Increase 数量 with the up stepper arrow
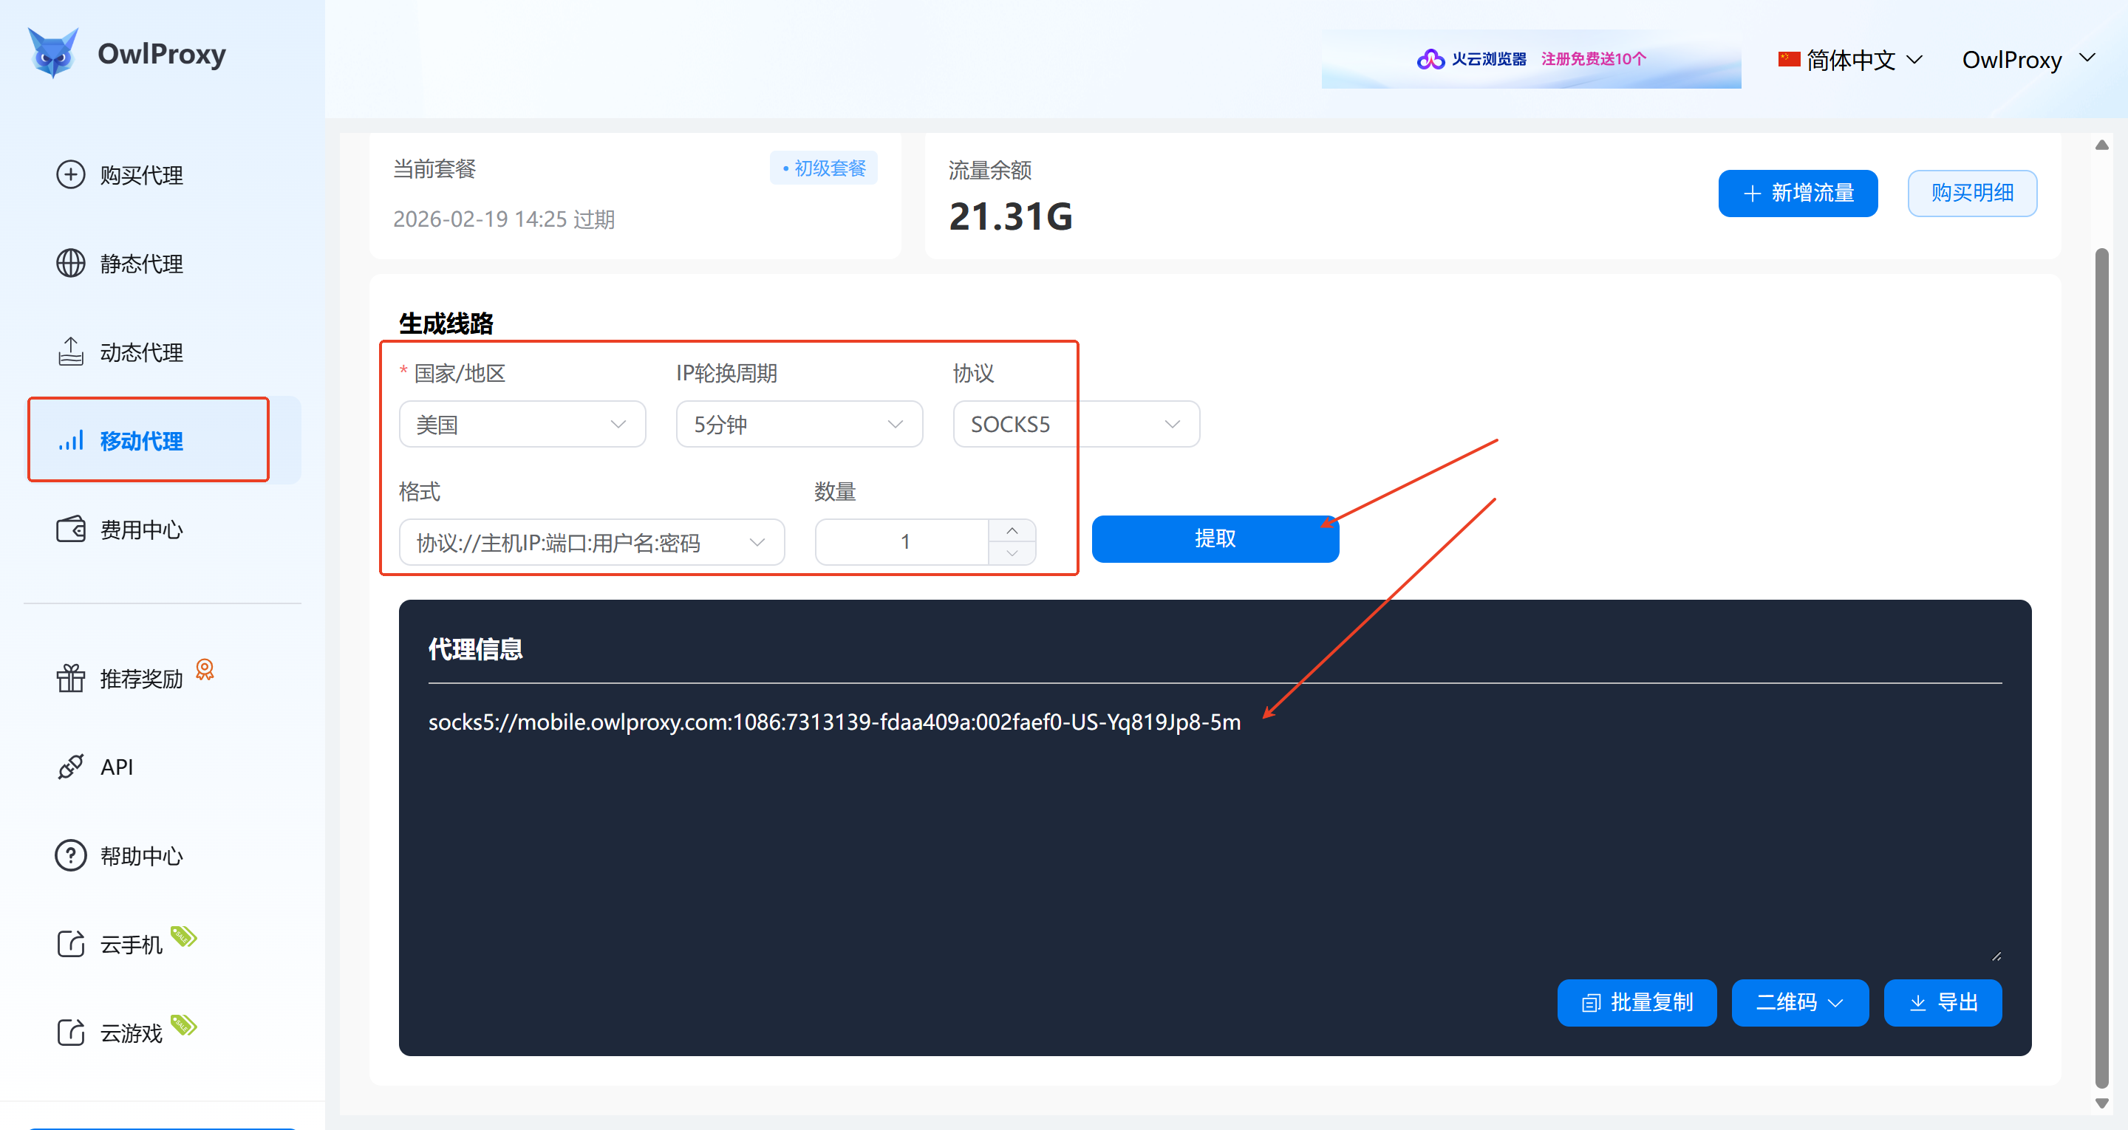 1012,530
